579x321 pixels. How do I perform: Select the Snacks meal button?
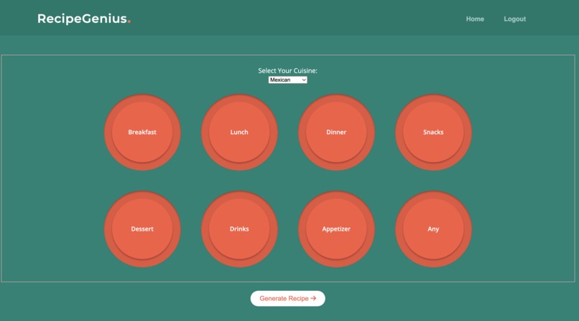pos(433,132)
